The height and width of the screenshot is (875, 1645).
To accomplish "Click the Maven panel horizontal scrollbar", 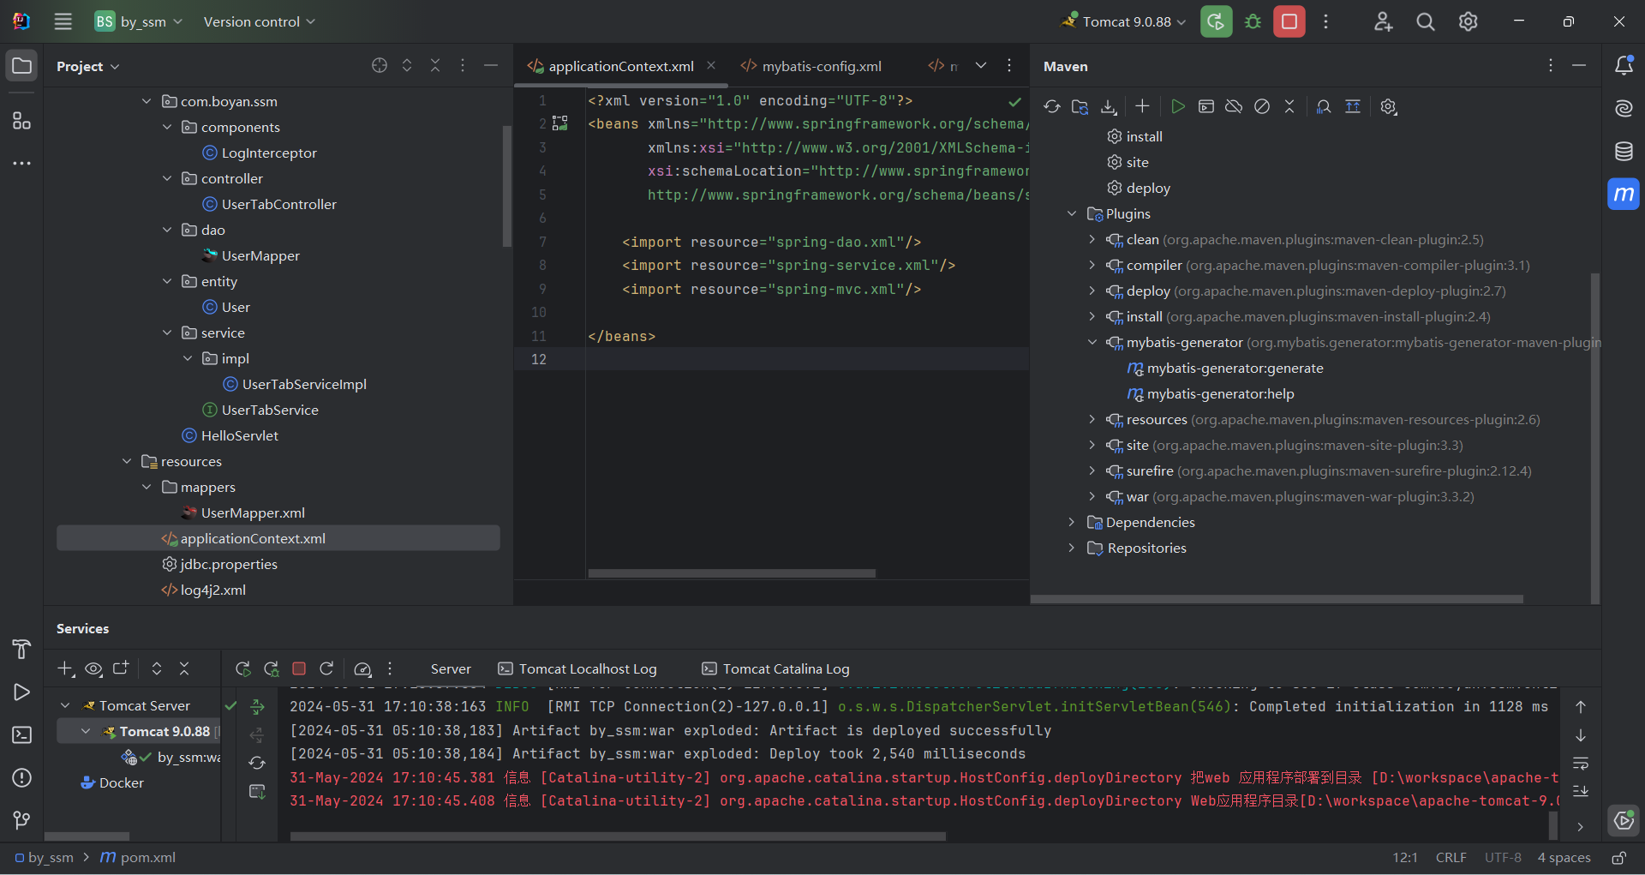I will pyautogui.click(x=1277, y=599).
